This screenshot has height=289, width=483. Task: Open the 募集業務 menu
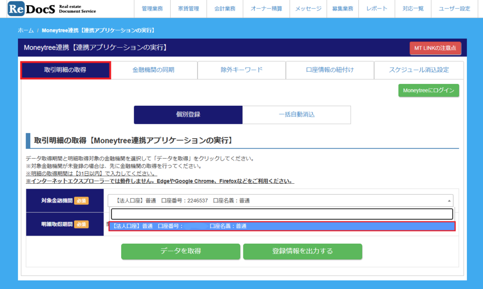coord(342,8)
